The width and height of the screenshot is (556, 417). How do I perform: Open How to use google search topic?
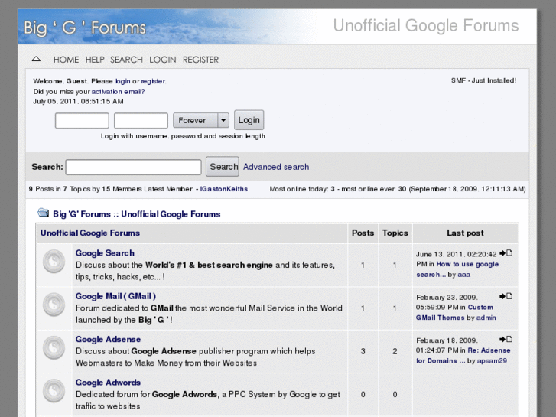point(457,269)
